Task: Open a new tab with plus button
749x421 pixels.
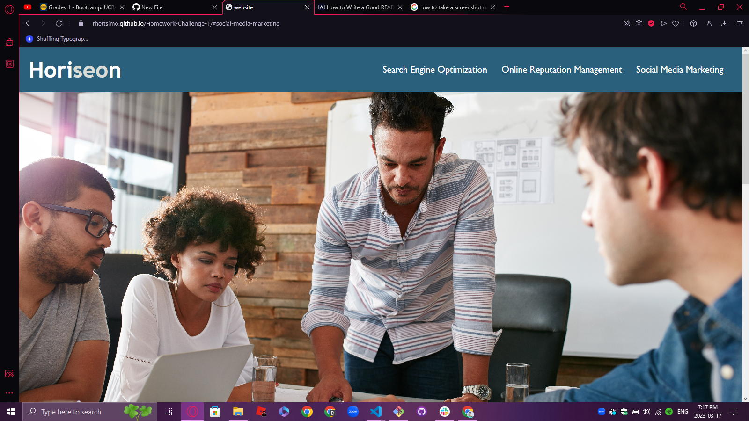Action: (x=507, y=7)
